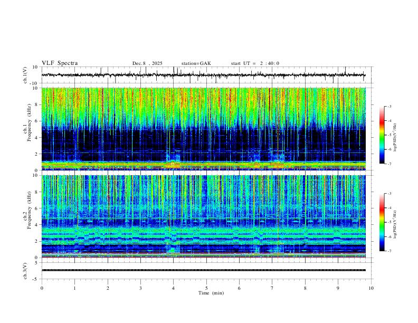418x323 pixels.
Task: Click time axis tick label '6'
Action: (x=240, y=288)
